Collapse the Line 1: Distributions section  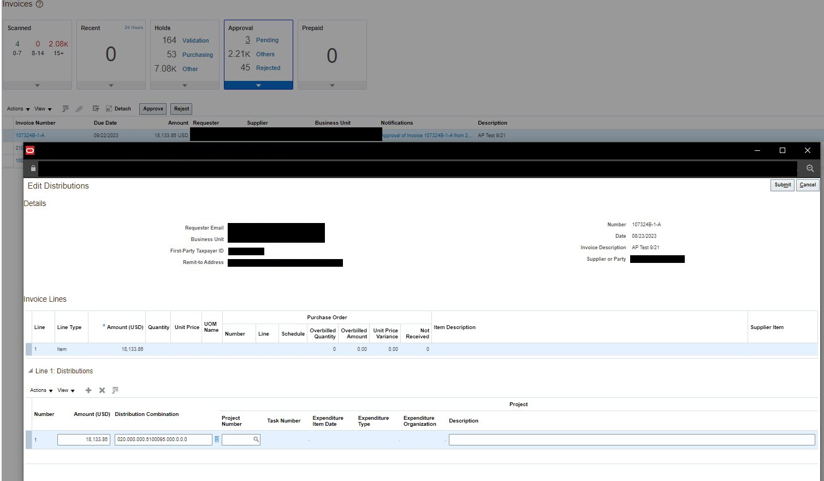pos(31,371)
